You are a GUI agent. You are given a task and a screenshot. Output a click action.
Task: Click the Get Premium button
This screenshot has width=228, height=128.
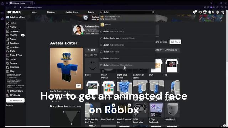click(15, 100)
